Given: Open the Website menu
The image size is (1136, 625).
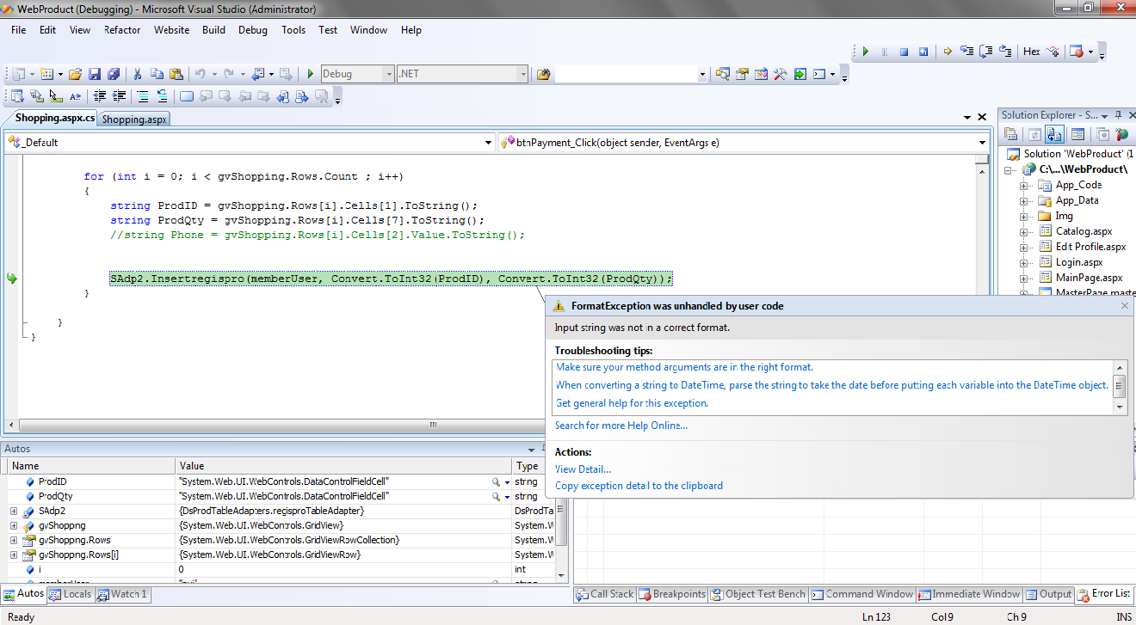Looking at the screenshot, I should point(171,30).
